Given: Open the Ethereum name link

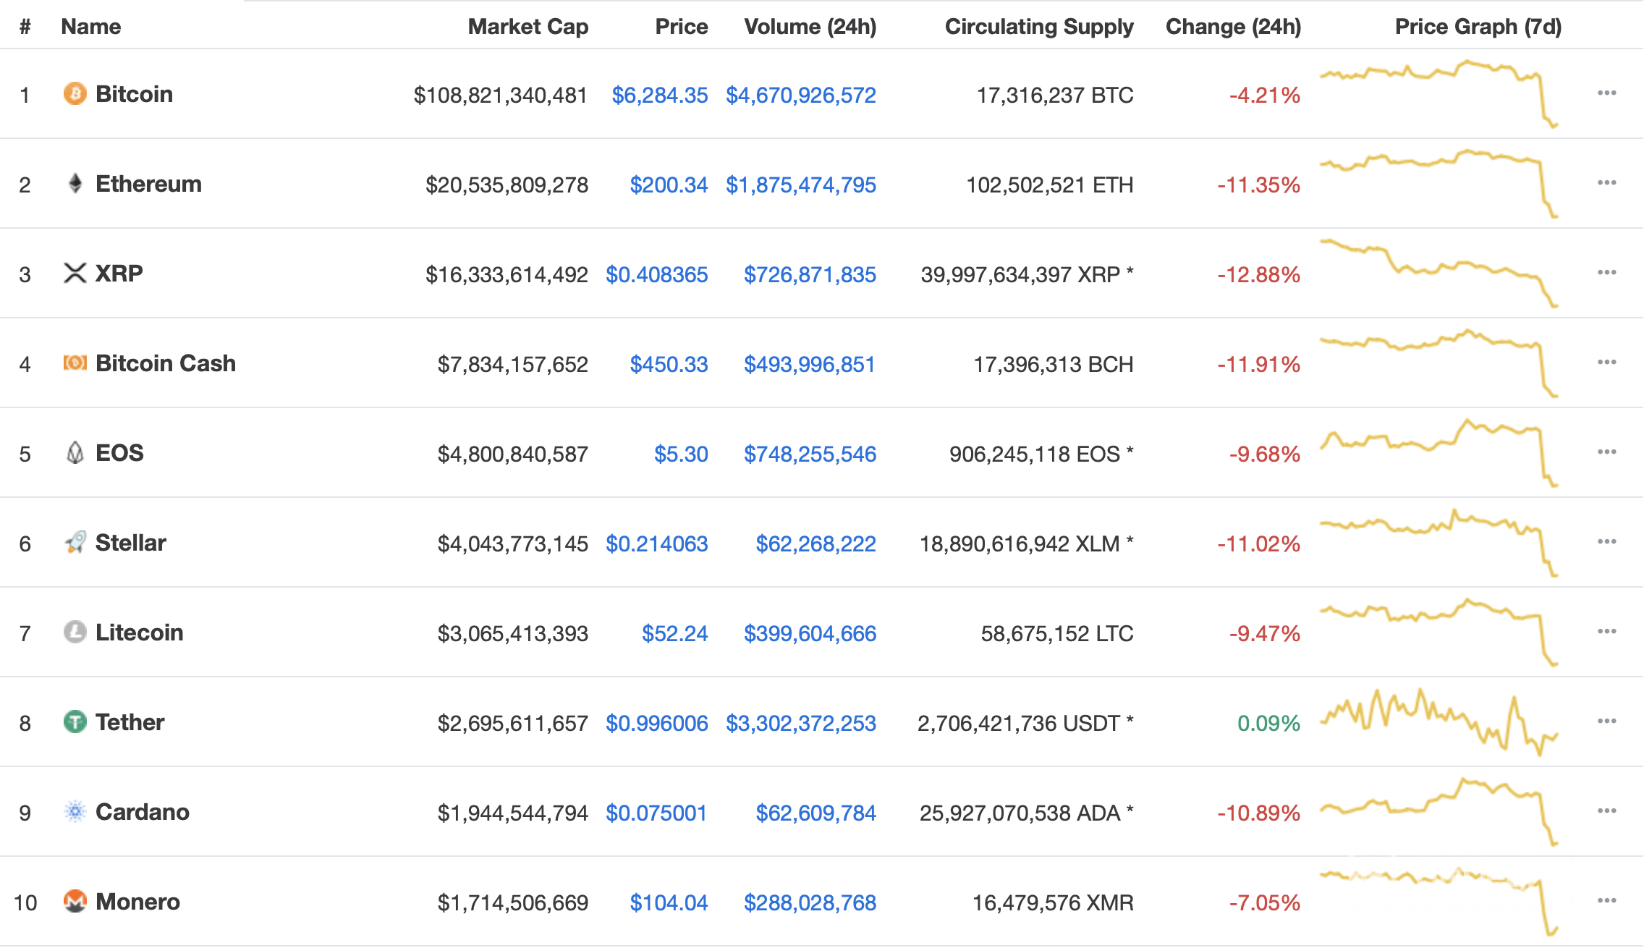Looking at the screenshot, I should pos(148,184).
